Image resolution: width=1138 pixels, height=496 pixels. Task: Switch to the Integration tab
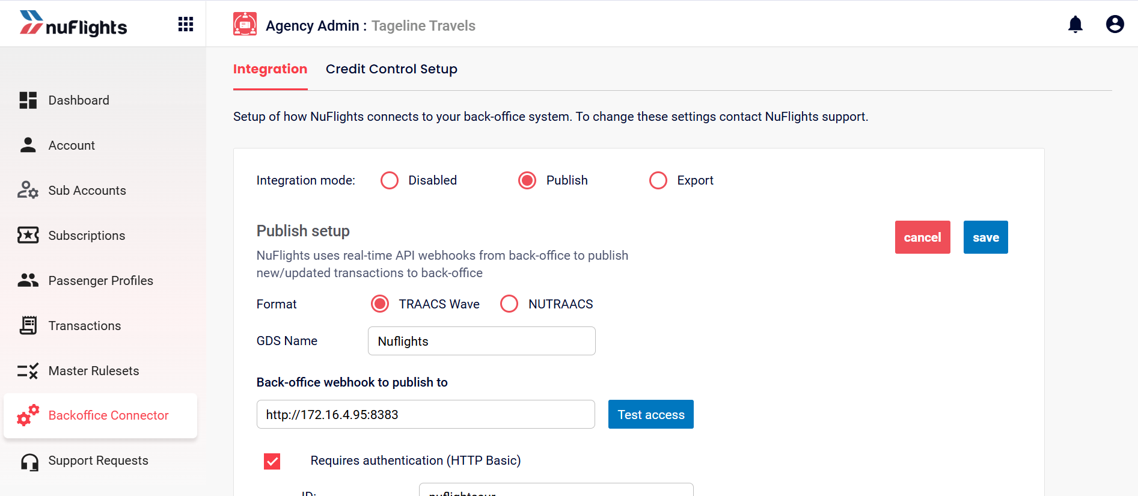tap(270, 69)
